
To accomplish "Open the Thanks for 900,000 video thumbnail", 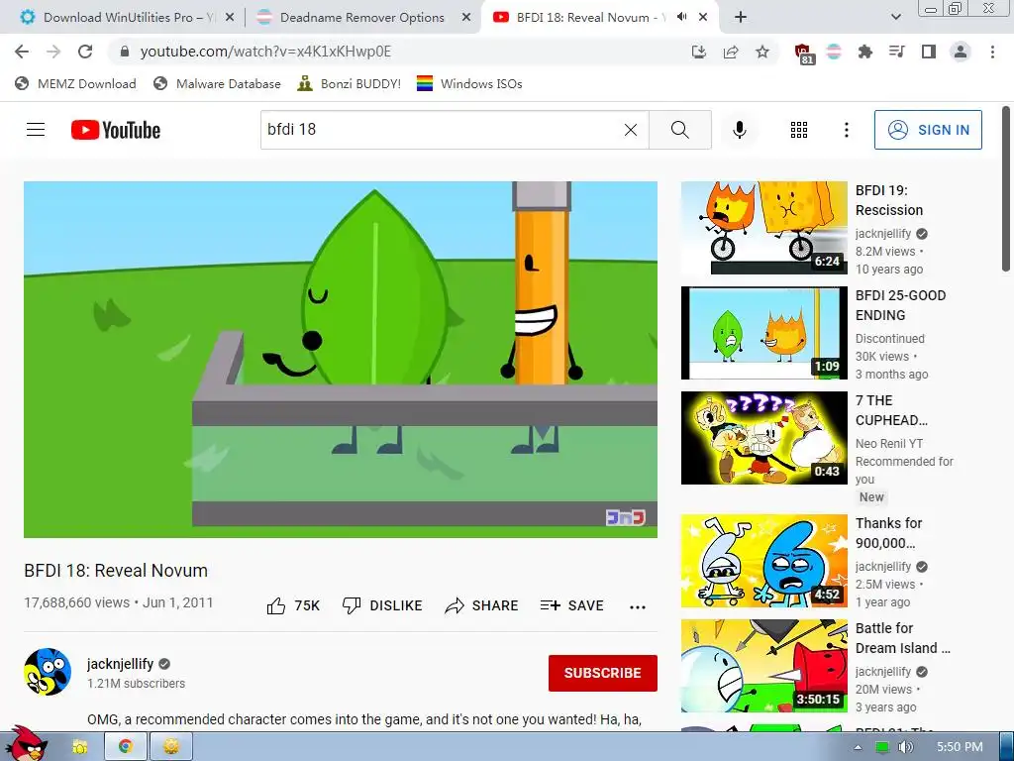I will 763,561.
